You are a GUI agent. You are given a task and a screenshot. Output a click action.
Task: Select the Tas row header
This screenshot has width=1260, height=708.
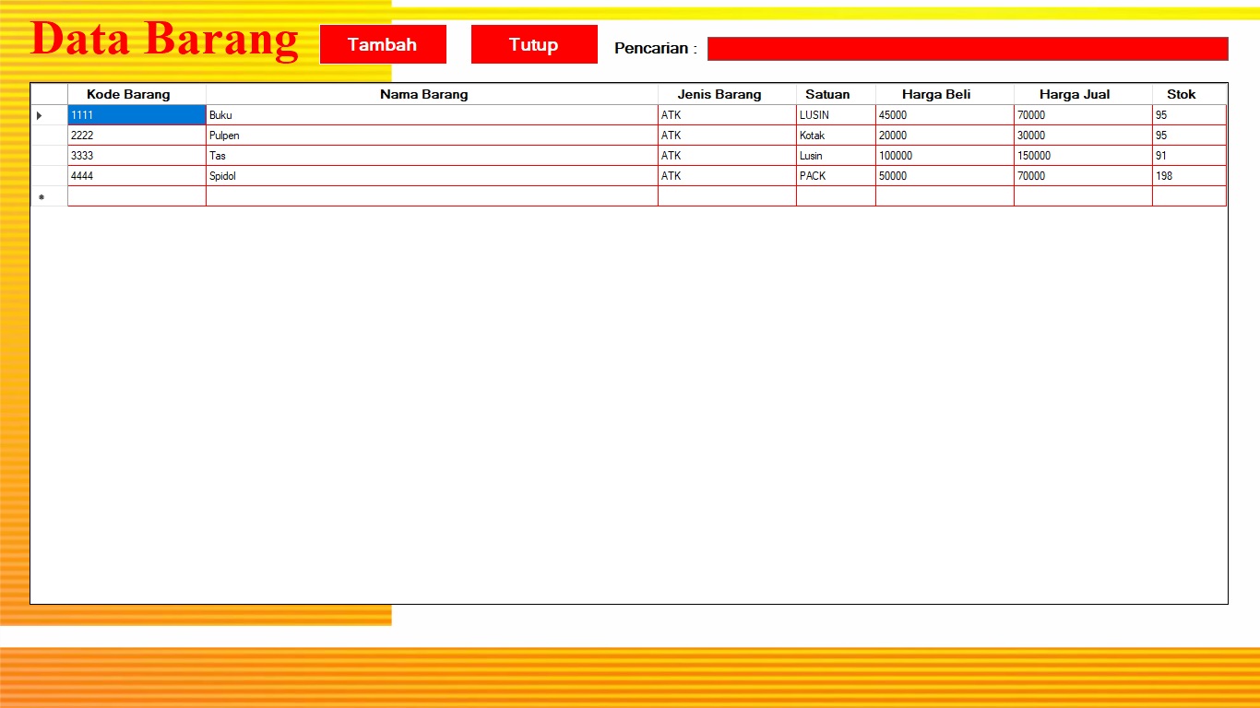click(49, 156)
